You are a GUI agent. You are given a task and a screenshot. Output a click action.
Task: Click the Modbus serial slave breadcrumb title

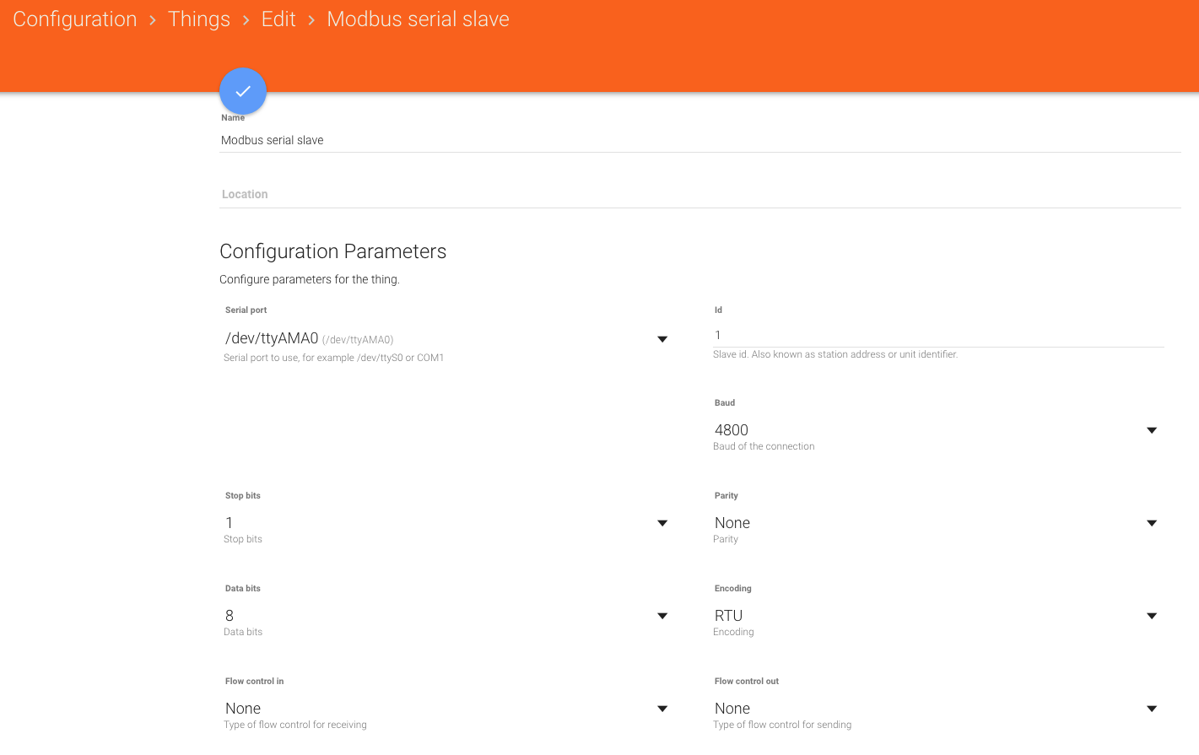[418, 19]
